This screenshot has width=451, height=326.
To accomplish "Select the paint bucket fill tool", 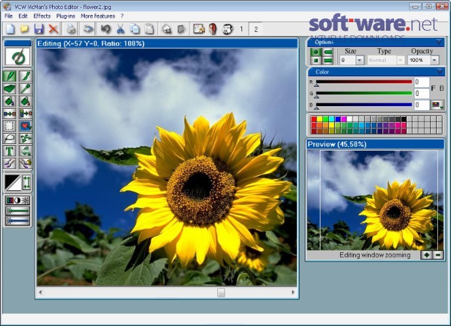I will coord(10,101).
